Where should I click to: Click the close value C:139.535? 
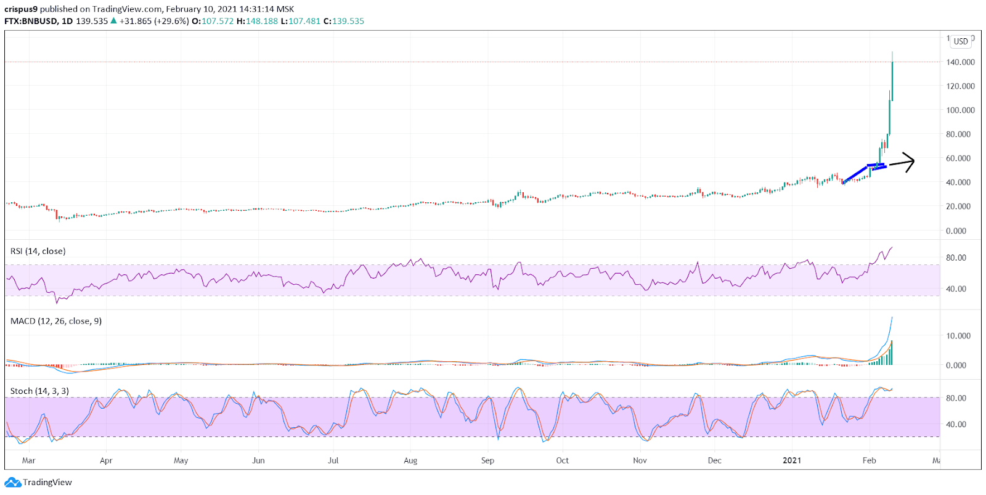pyautogui.click(x=344, y=21)
